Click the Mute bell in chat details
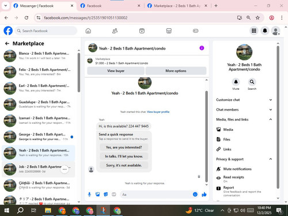Screen dimensions: 288x216 236,82
